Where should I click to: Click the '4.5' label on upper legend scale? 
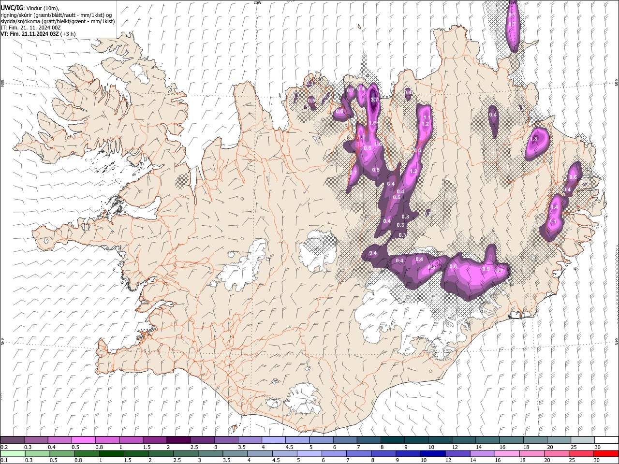(289, 447)
